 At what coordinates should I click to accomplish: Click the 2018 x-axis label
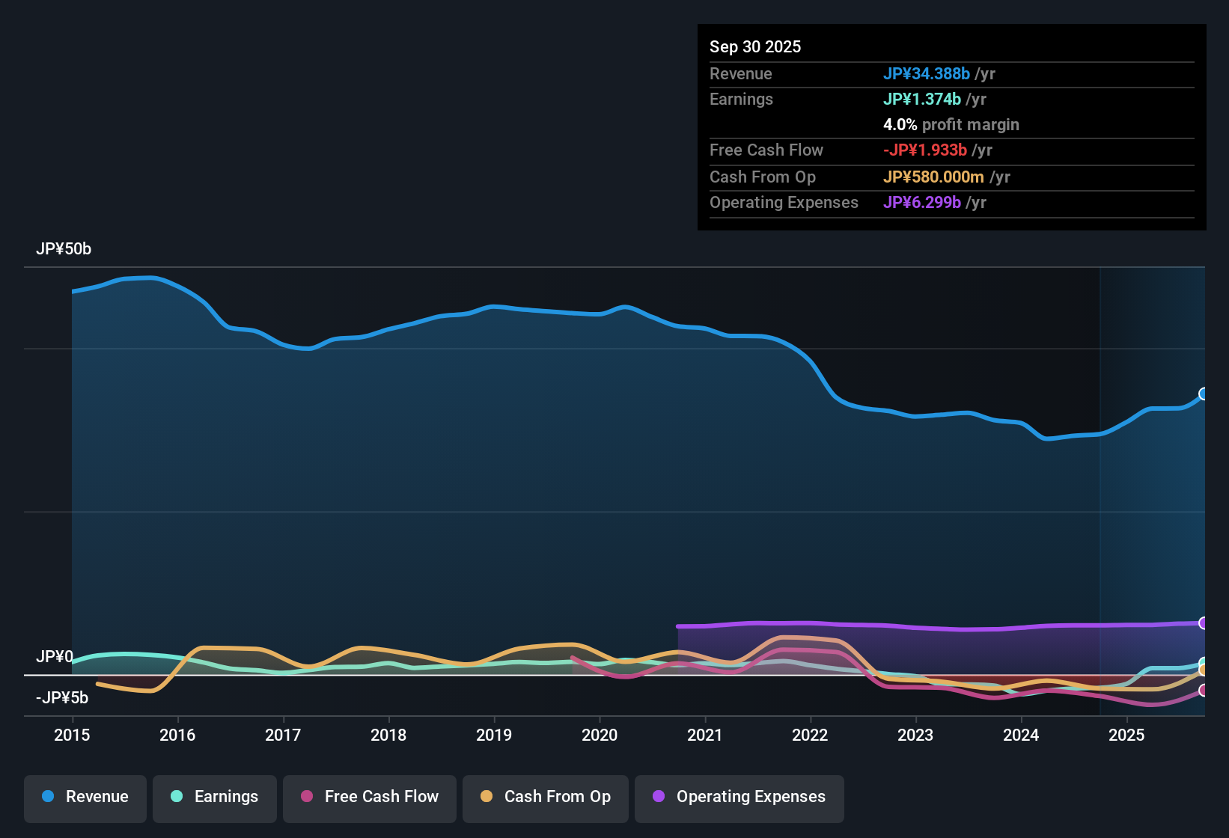[388, 735]
